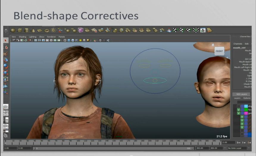This screenshot has height=156, width=256.
Task: Click the magenta layer color swatch
Action: coord(246,113)
